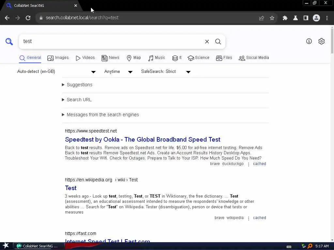Open the Anytime time range dropdown
Screen dimensions: 334x250
[118, 72]
